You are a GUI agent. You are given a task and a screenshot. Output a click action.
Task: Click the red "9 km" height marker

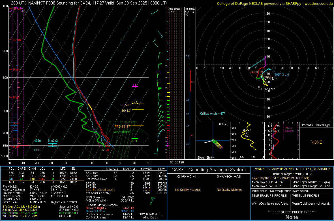click(16, 69)
